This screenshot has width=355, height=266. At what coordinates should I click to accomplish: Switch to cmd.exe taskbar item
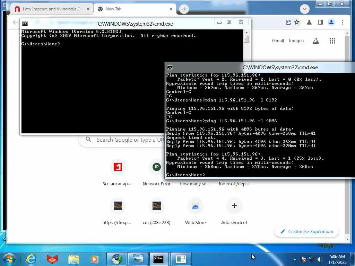tap(159, 259)
